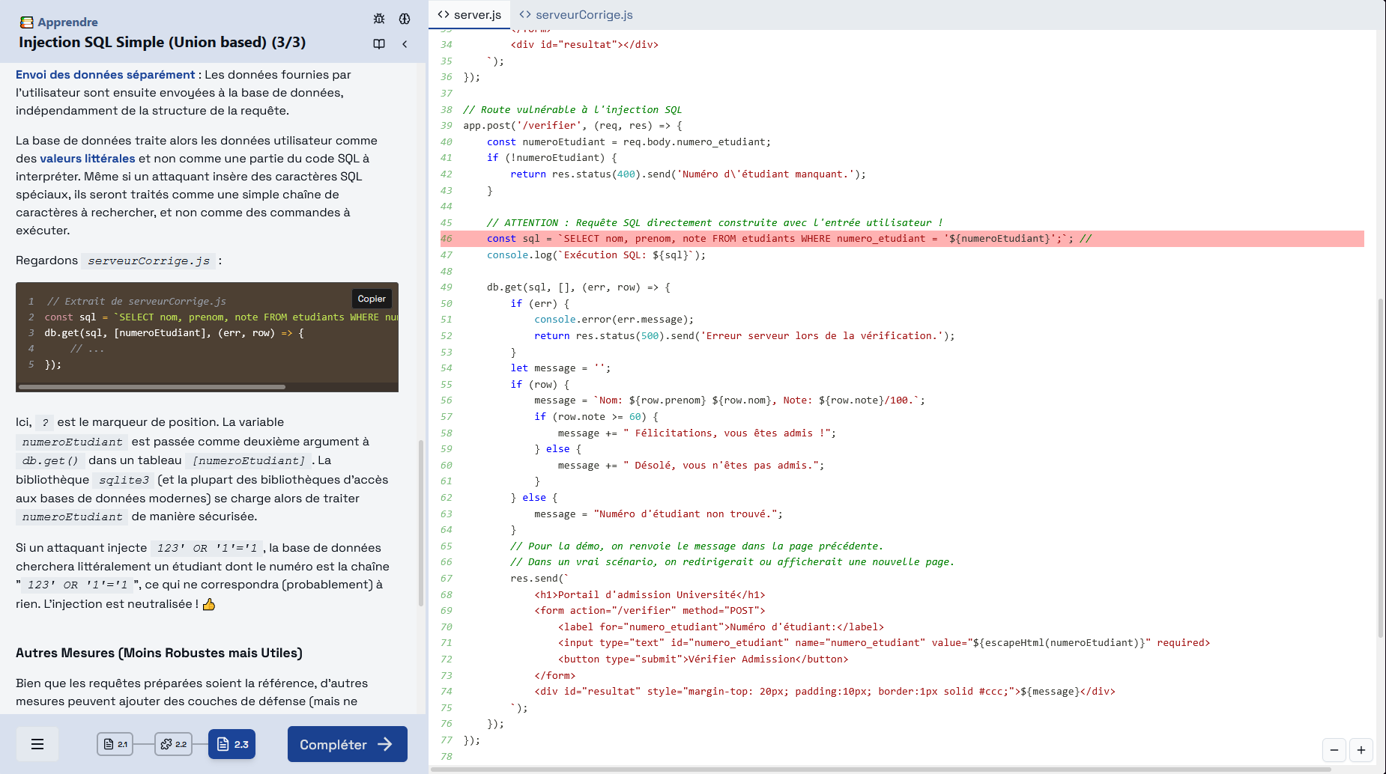Click the comment '// Route vulnérable à l'injection SQL'
Image resolution: width=1386 pixels, height=774 pixels.
(572, 109)
